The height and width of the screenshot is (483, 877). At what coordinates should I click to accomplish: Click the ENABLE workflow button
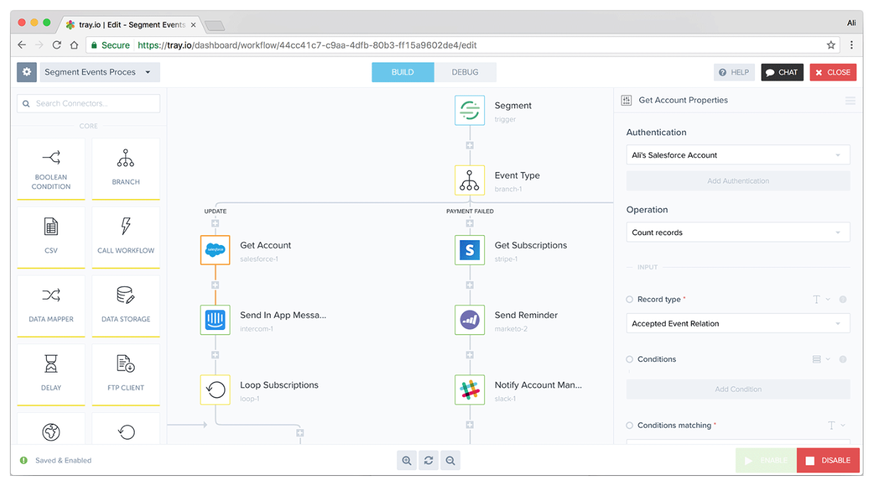(766, 460)
